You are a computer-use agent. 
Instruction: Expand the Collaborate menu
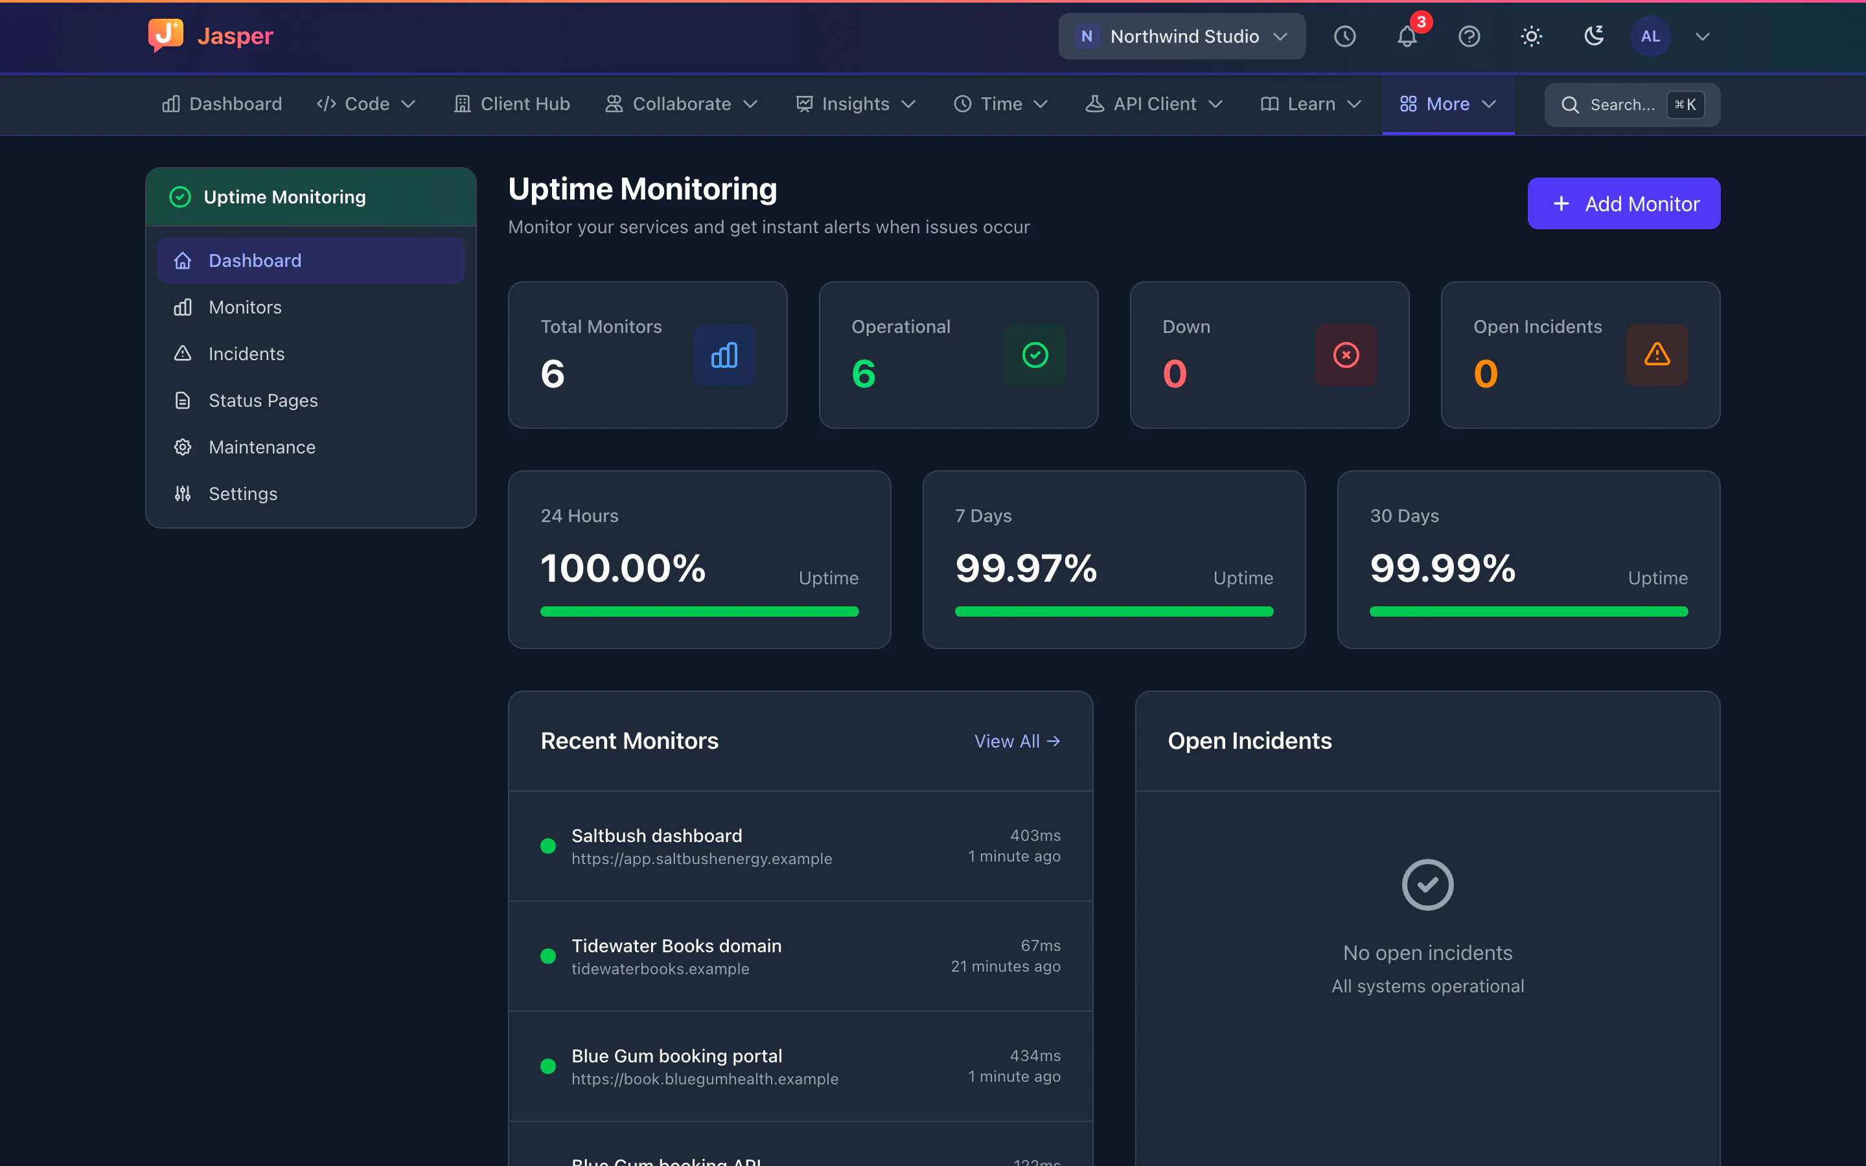(x=682, y=104)
